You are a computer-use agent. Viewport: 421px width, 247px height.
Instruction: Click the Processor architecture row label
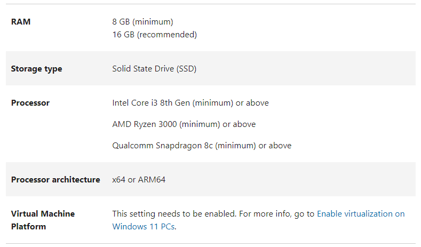click(55, 180)
